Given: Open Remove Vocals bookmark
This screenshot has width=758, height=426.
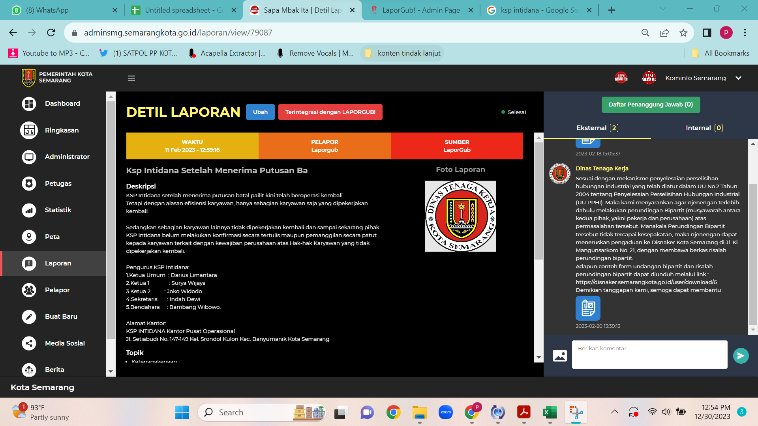Looking at the screenshot, I should coord(315,53).
